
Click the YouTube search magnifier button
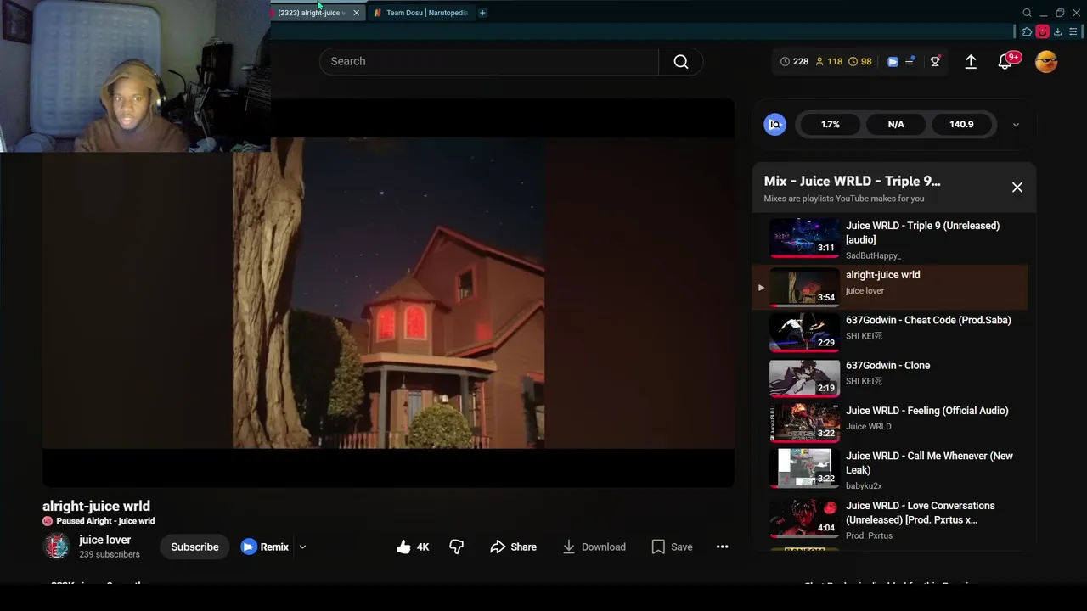[680, 61]
